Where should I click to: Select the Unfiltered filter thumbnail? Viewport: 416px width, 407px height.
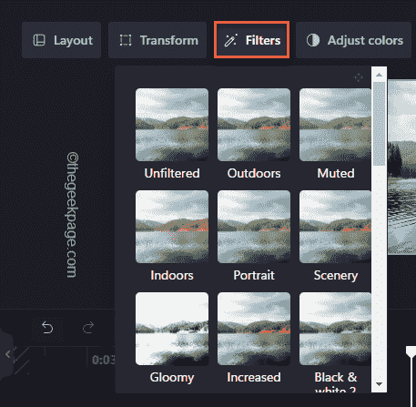pyautogui.click(x=172, y=125)
